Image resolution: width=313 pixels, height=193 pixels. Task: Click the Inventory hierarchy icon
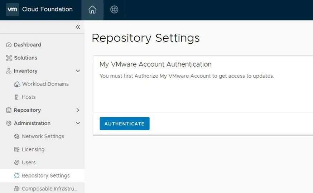point(9,71)
